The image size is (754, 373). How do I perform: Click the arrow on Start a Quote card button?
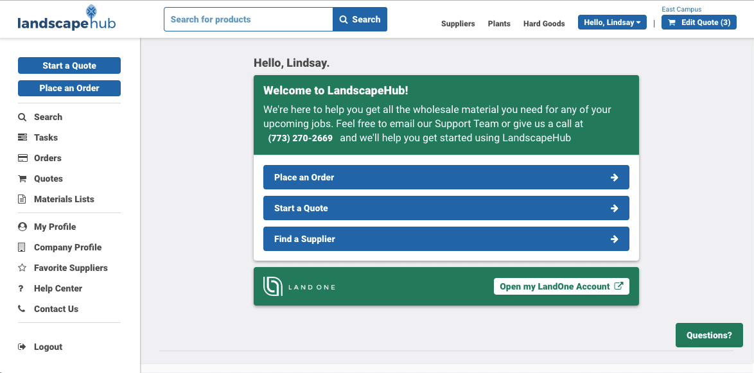tap(614, 208)
